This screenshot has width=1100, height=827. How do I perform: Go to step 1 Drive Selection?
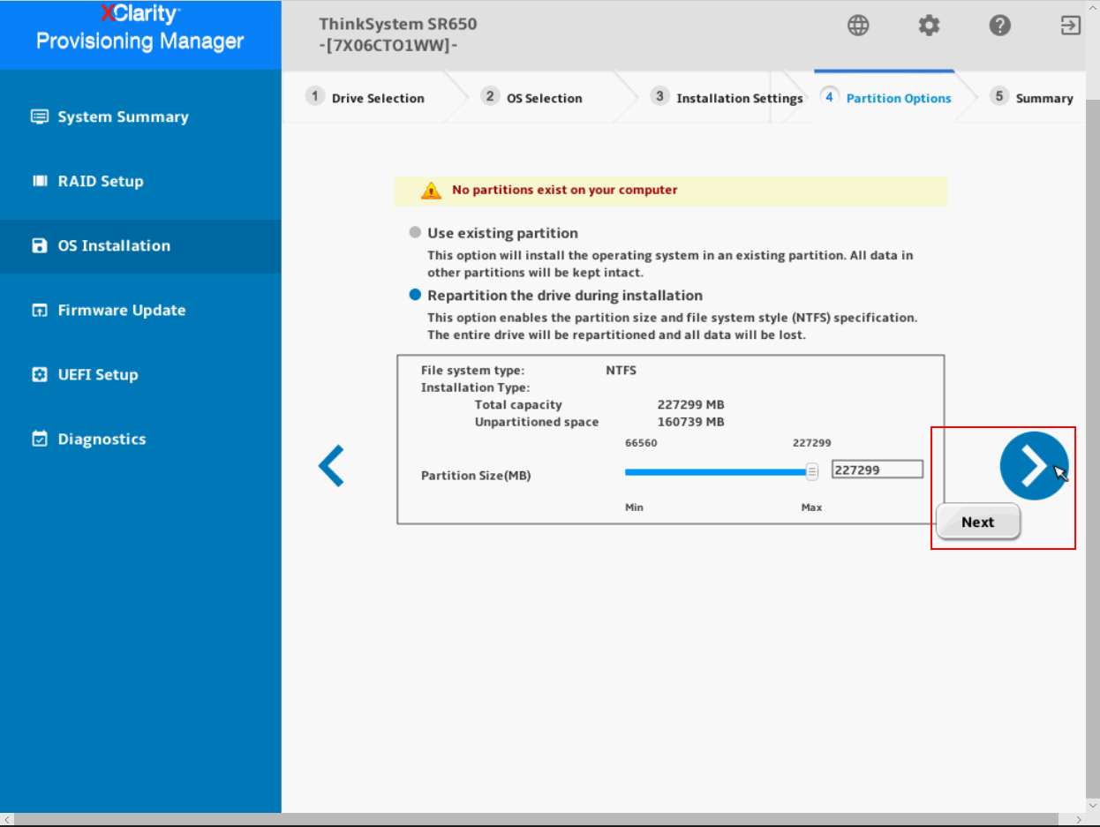point(365,97)
